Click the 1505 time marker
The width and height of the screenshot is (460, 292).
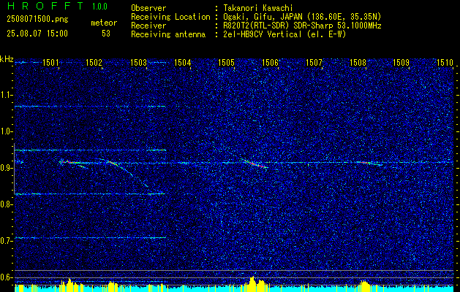pyautogui.click(x=227, y=63)
